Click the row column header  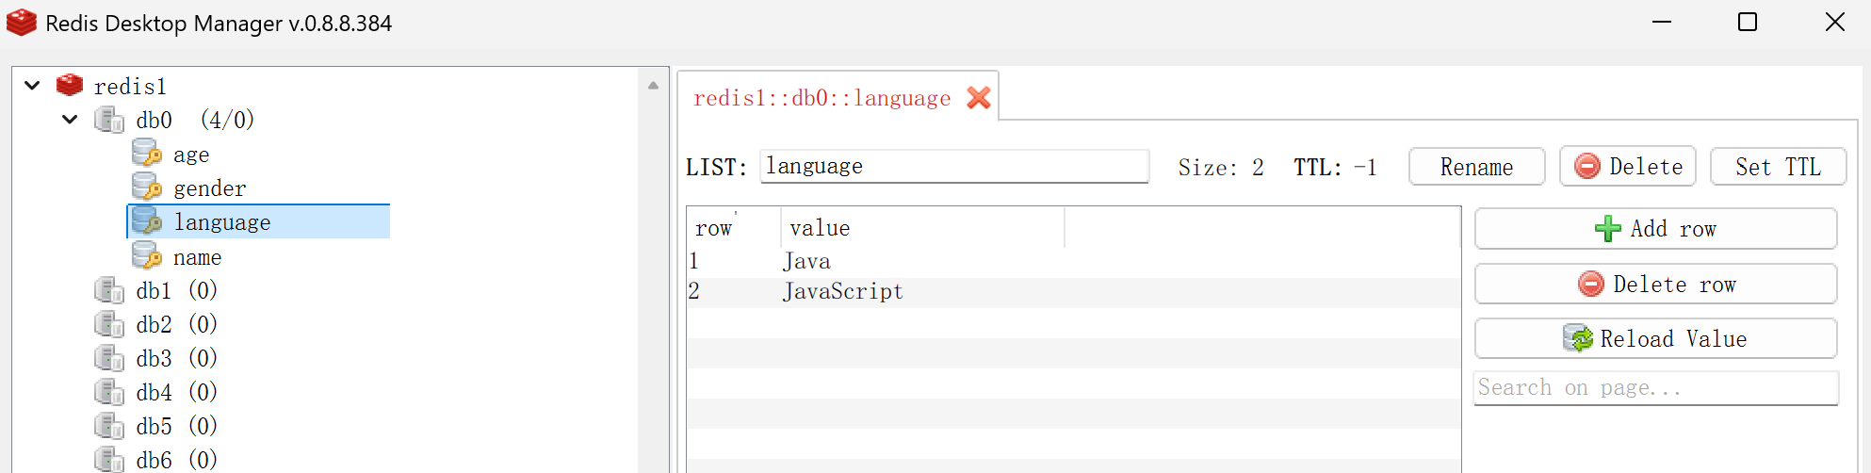coord(734,228)
